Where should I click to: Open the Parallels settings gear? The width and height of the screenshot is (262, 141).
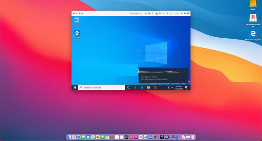pyautogui.click(x=185, y=13)
